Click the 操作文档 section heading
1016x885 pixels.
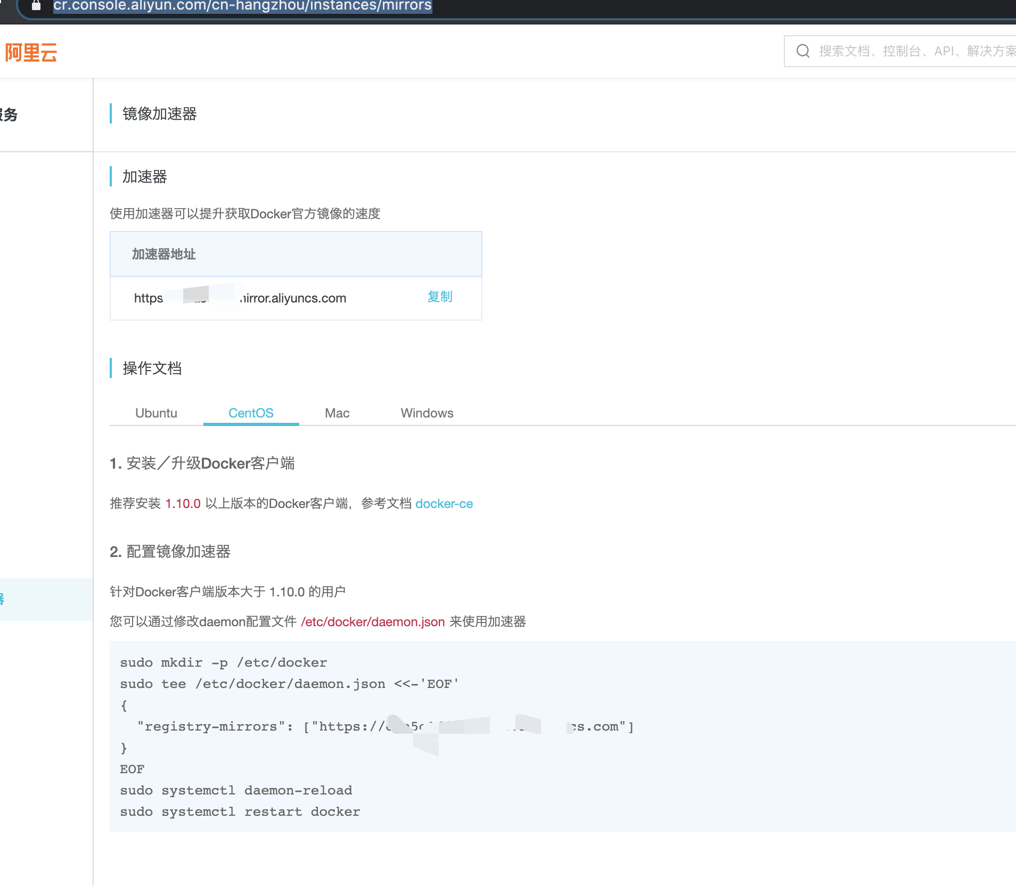[152, 368]
